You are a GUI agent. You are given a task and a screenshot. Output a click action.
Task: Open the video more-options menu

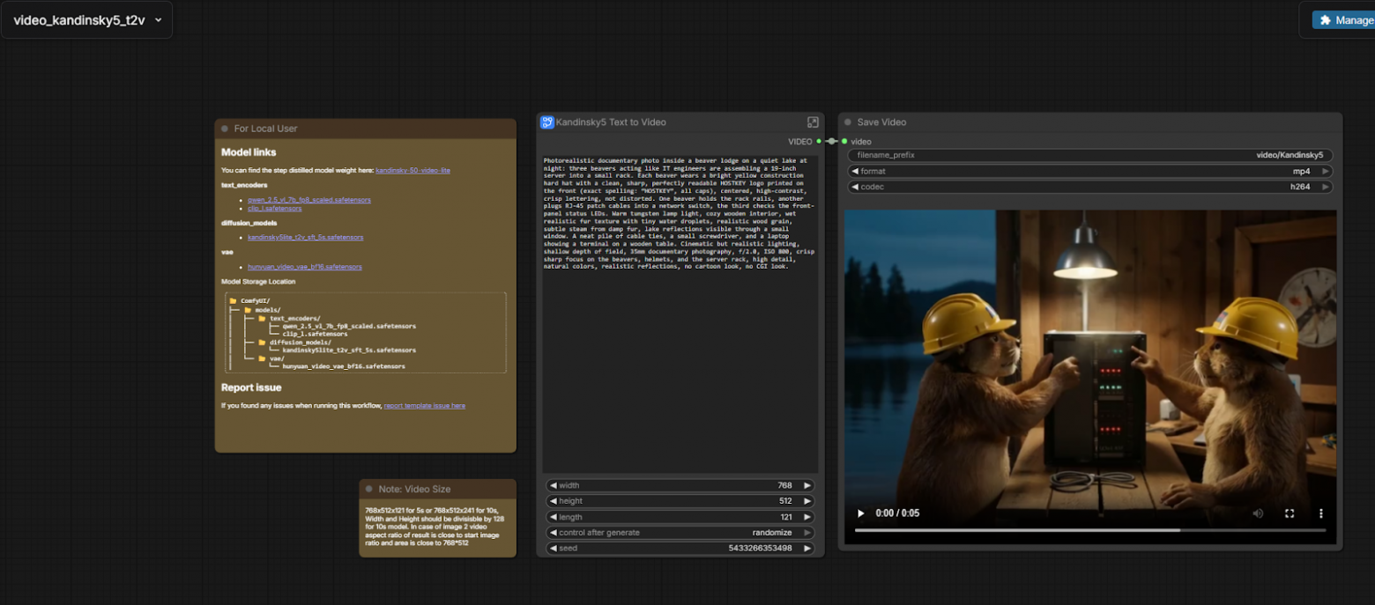[1320, 513]
